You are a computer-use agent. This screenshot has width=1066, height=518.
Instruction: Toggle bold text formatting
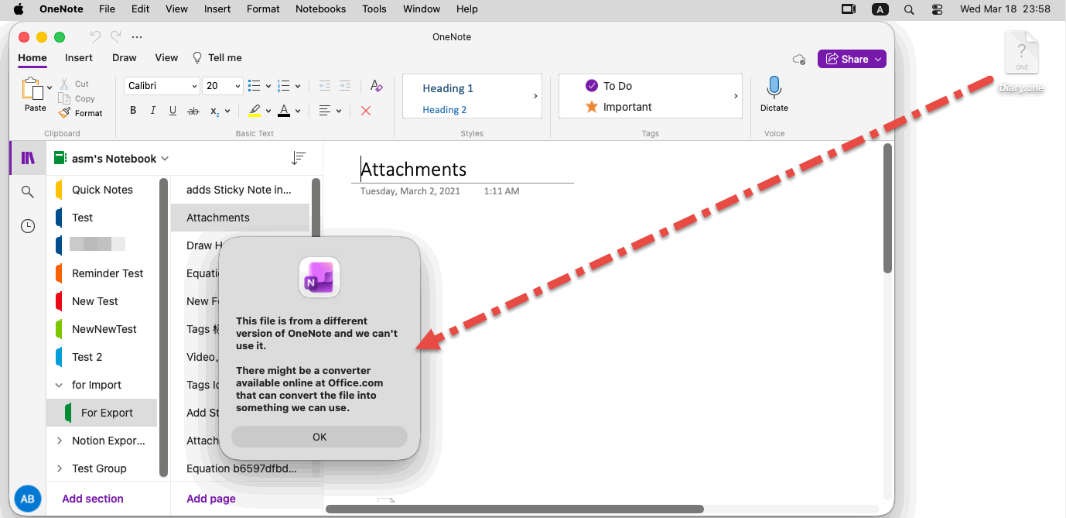[x=133, y=111]
